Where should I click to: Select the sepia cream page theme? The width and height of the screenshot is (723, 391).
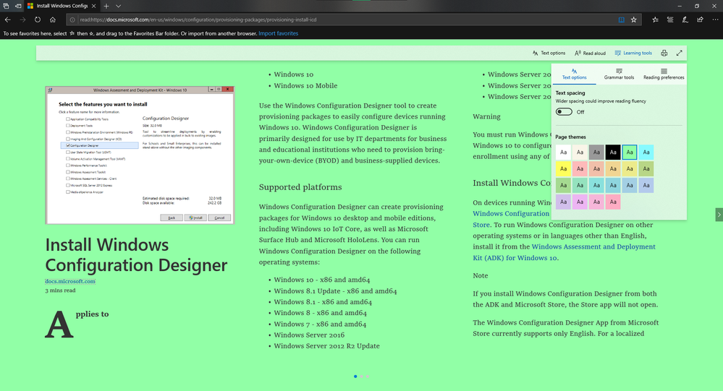[x=580, y=152]
